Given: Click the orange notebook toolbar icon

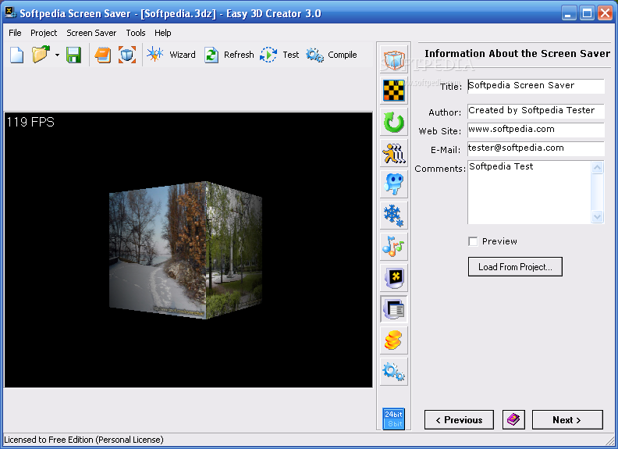Looking at the screenshot, I should 103,55.
